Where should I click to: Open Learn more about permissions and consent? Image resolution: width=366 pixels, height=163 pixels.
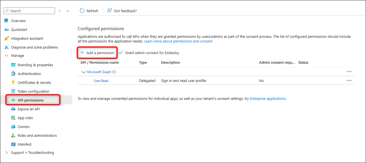178,41
